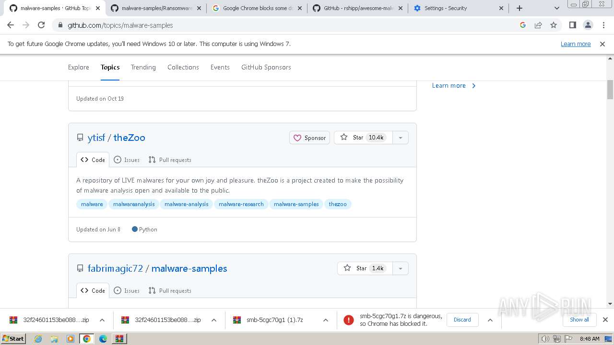This screenshot has width=614, height=345.
Task: Expand options for first 32f24601153be088 zip download
Action: [102, 320]
